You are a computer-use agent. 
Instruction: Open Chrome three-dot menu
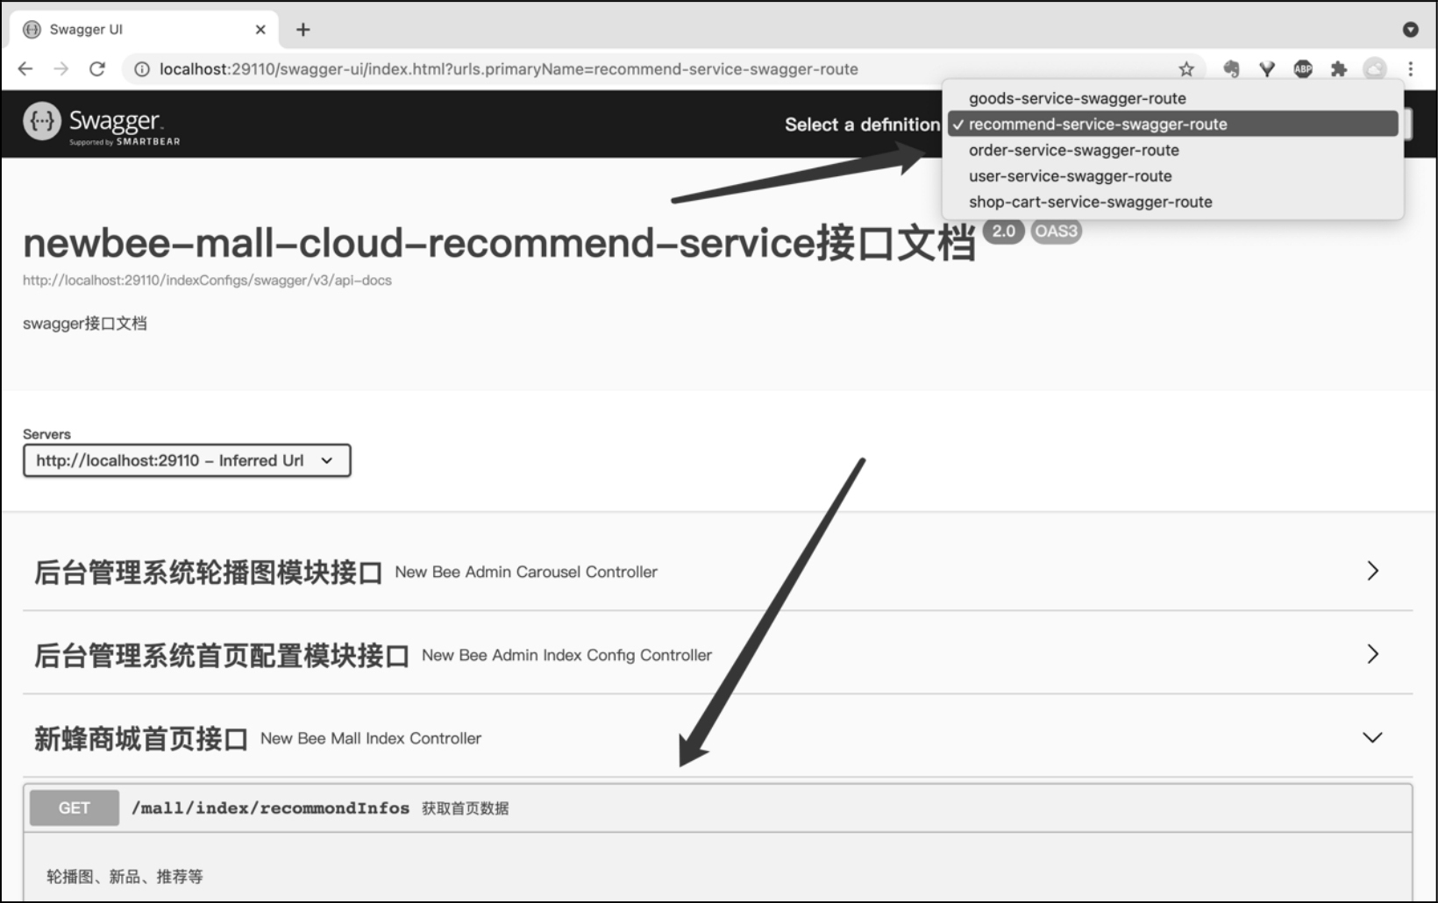tap(1411, 68)
